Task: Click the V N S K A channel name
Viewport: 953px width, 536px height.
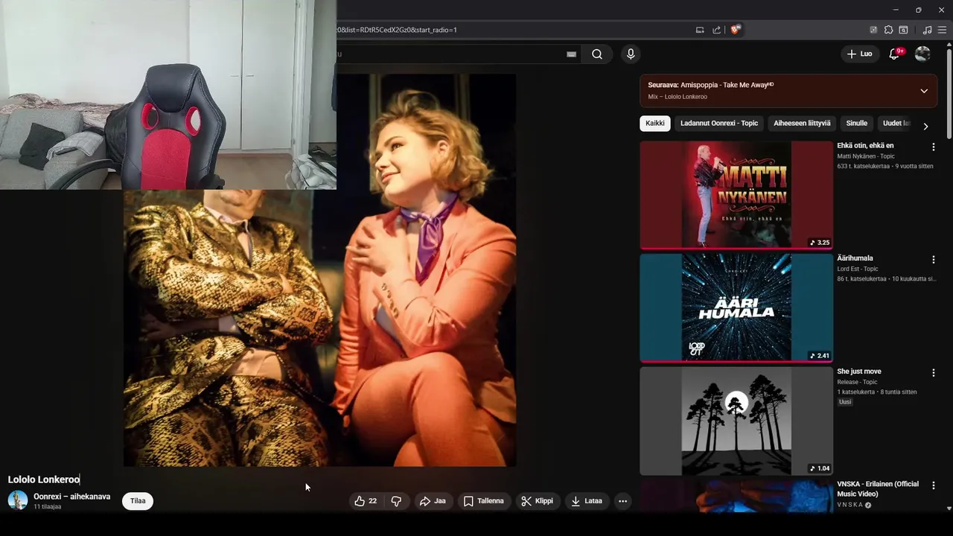Action: pyautogui.click(x=850, y=505)
